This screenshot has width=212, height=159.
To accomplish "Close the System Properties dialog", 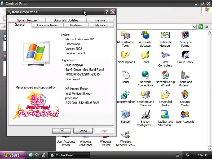I will click(x=113, y=12).
